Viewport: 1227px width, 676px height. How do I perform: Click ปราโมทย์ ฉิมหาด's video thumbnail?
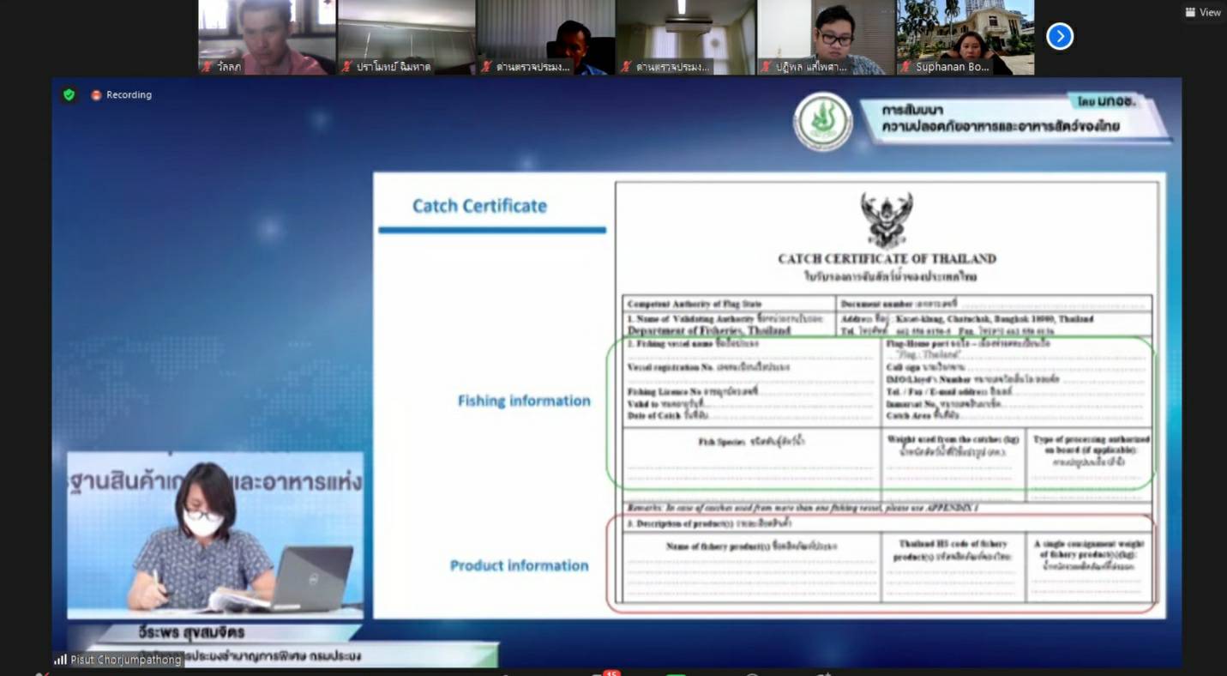(x=406, y=36)
